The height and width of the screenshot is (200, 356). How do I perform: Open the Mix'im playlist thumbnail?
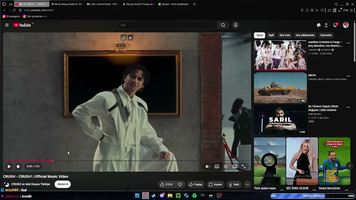click(280, 88)
